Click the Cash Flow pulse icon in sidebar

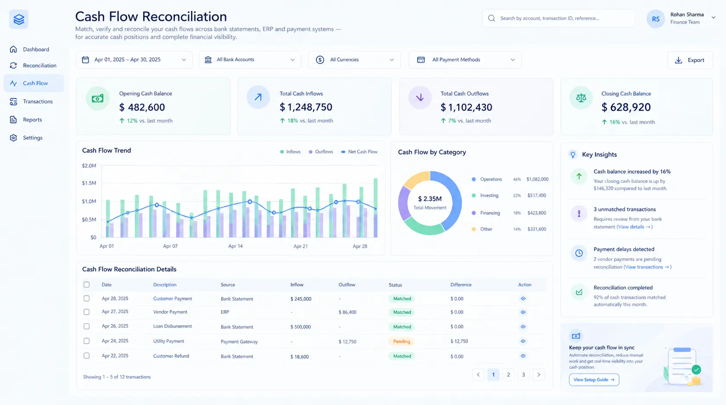click(13, 83)
